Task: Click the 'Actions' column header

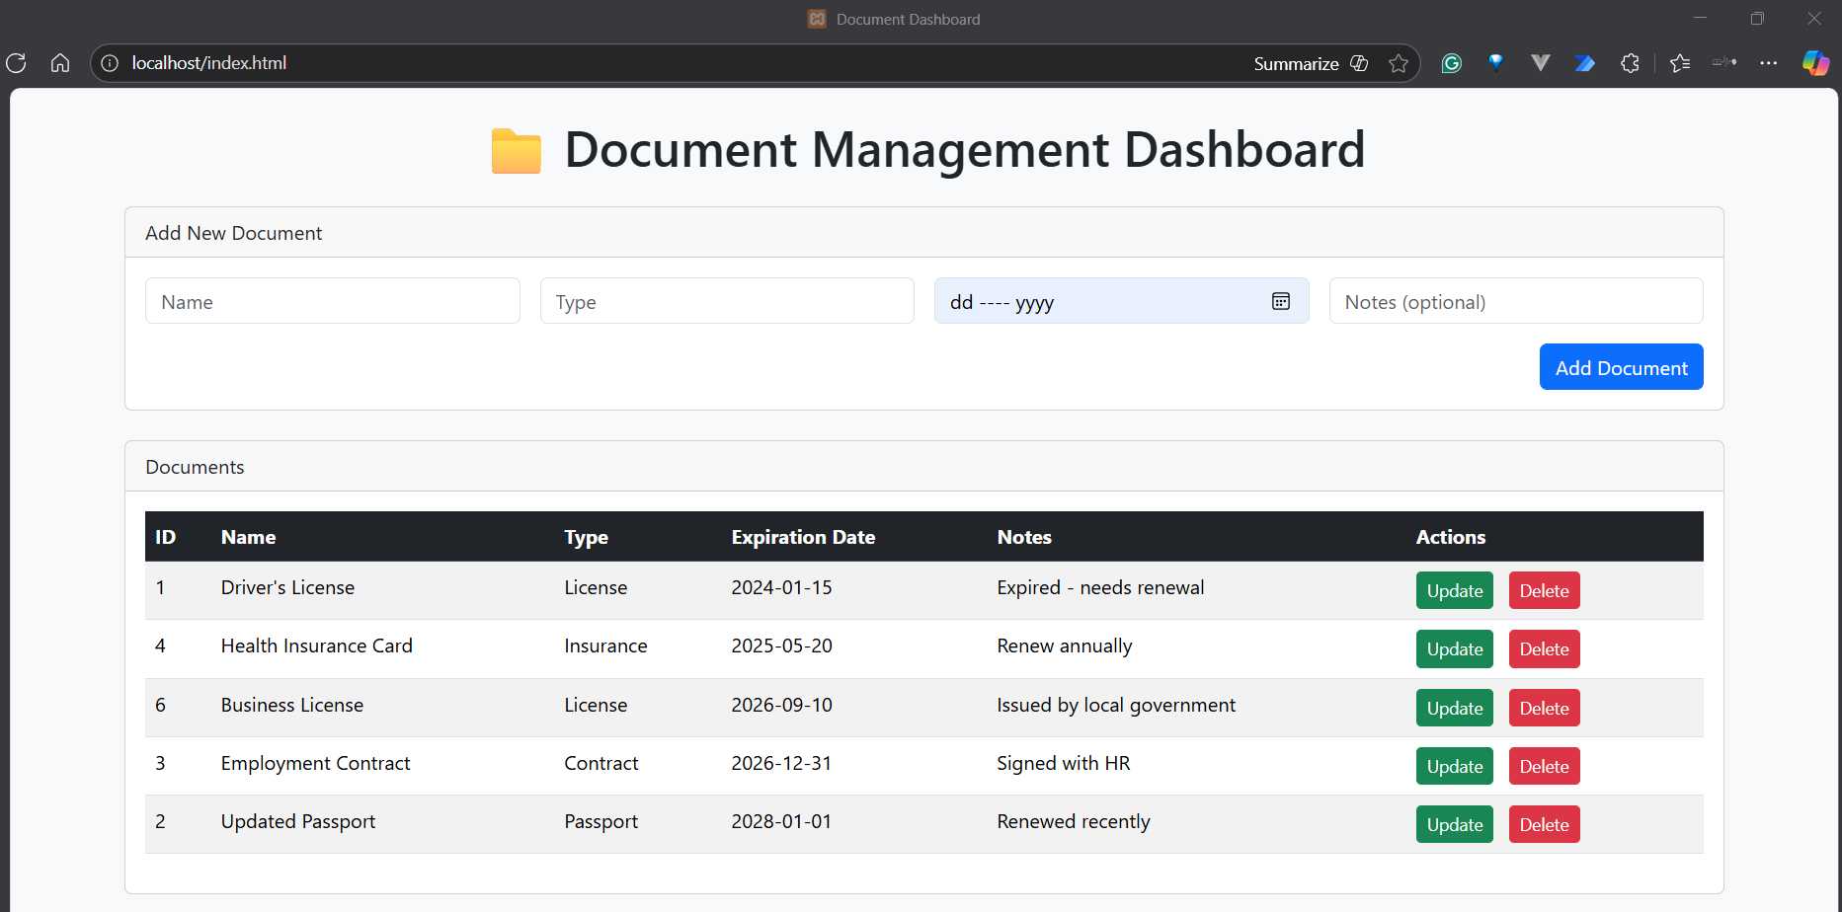Action: click(1451, 537)
